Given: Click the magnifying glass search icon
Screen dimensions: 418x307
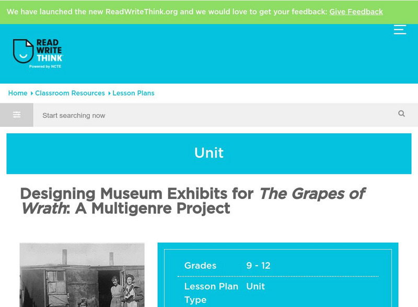Looking at the screenshot, I should tap(401, 114).
